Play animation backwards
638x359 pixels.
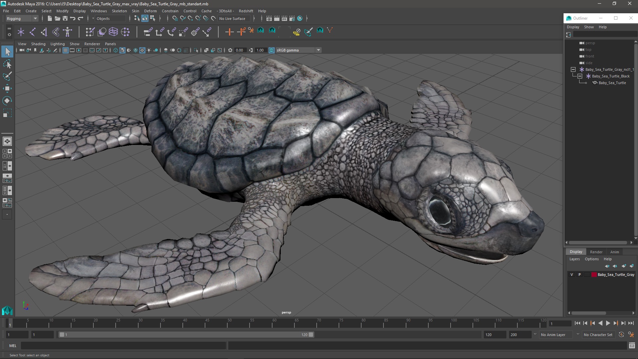(x=600, y=323)
